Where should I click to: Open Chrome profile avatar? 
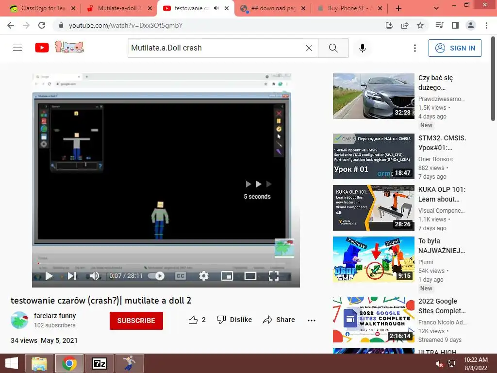(x=471, y=25)
